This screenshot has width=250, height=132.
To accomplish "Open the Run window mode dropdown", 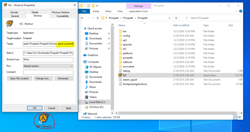I will pyautogui.click(x=48, y=66).
